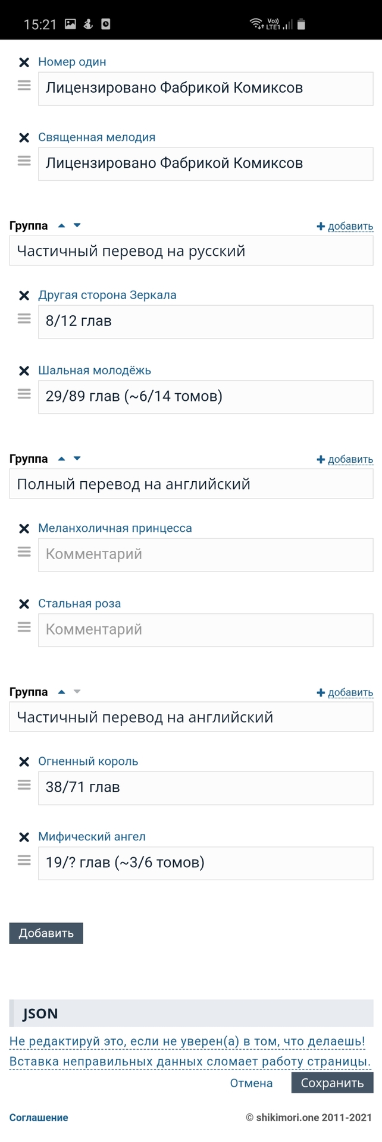Move 'Частичный перевод на русский' group up
The image size is (382, 1142).
point(61,226)
